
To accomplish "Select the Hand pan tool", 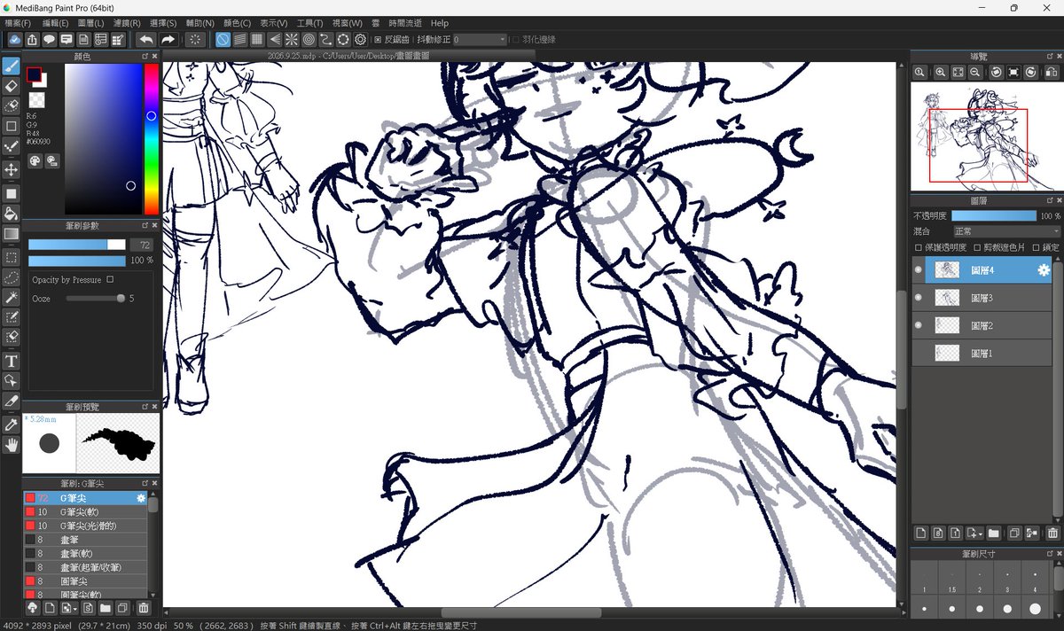I will pos(12,445).
